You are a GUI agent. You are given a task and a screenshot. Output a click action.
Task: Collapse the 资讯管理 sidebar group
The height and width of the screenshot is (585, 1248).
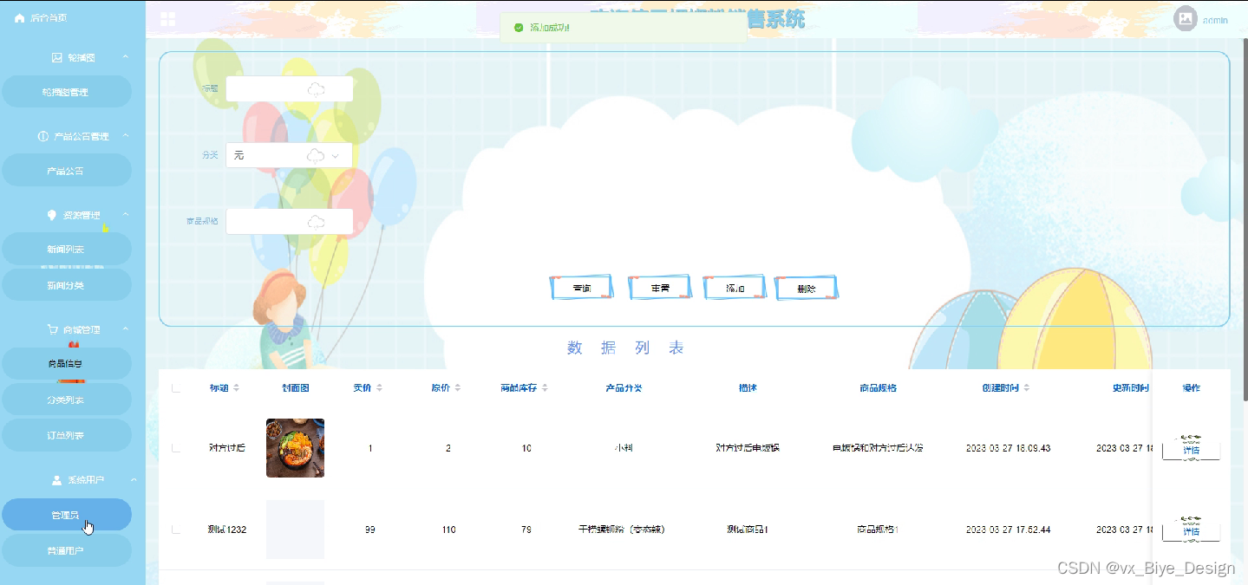click(x=125, y=215)
